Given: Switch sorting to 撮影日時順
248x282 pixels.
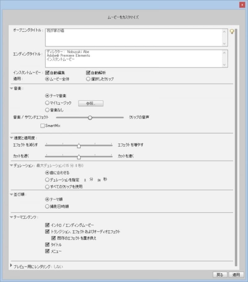Looking at the screenshot, I should pyautogui.click(x=47, y=206).
